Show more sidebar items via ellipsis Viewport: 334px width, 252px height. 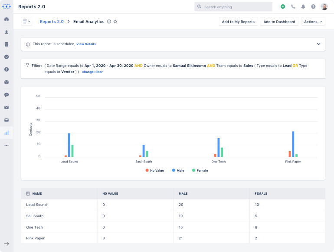[x=7, y=146]
